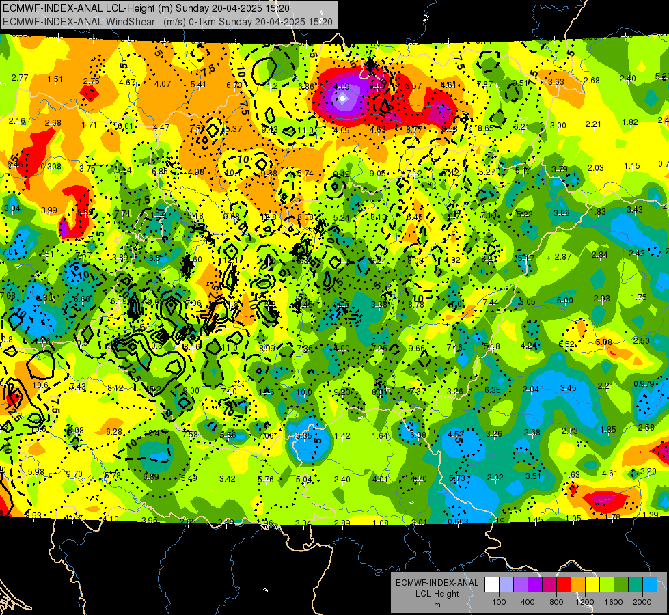Click the legend tick label 1600

[614, 602]
